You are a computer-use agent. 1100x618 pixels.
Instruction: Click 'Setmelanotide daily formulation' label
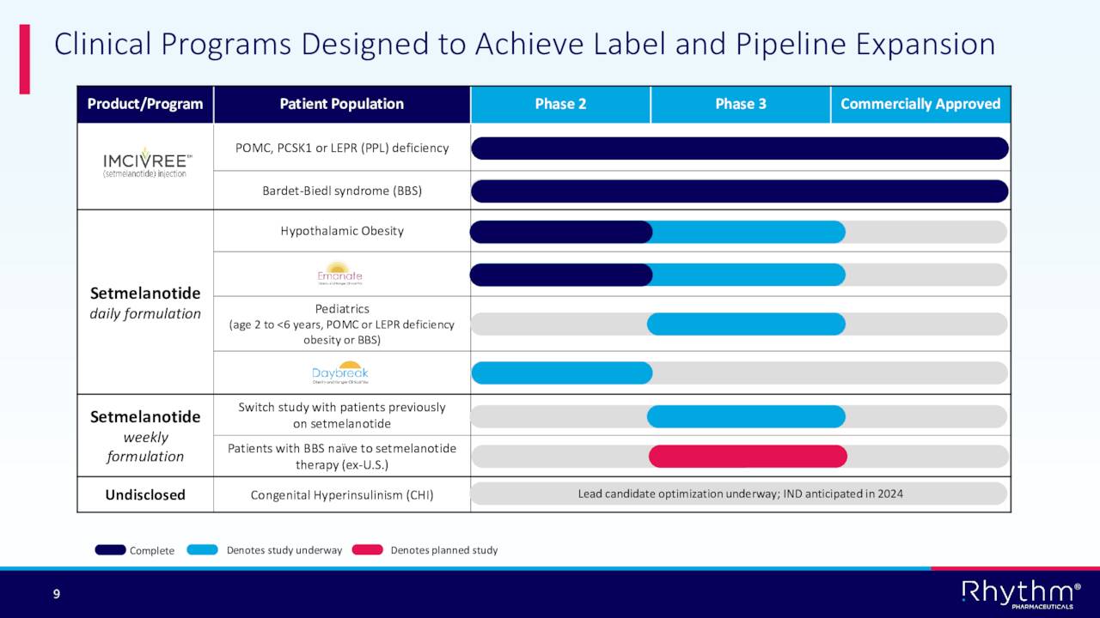pos(145,304)
